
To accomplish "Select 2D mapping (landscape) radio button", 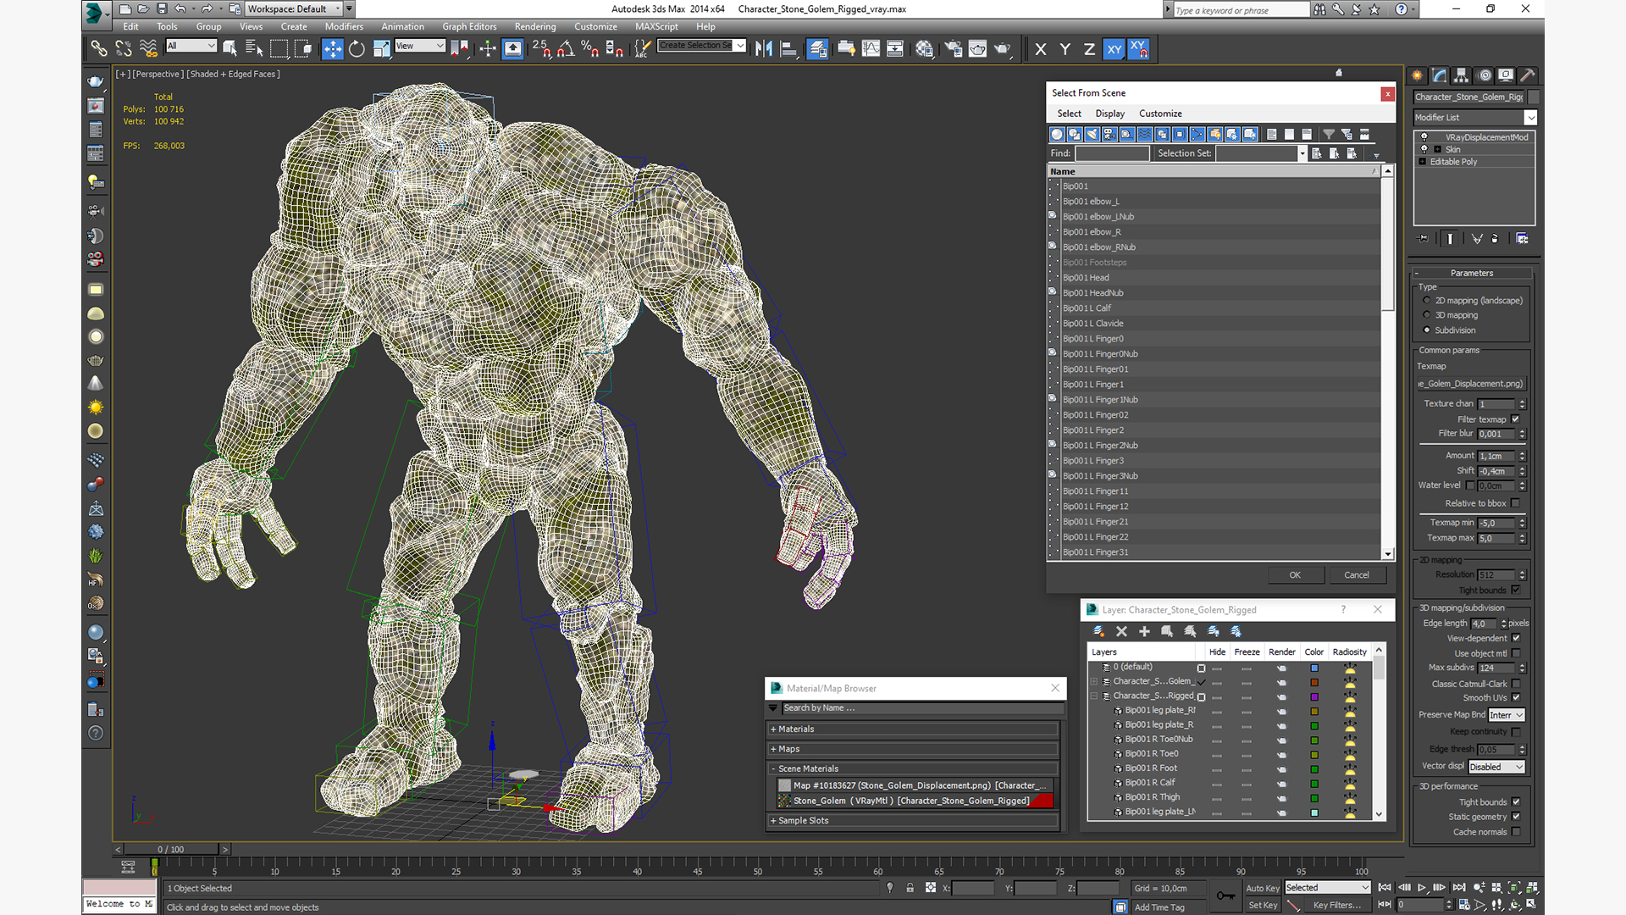I will pyautogui.click(x=1427, y=301).
